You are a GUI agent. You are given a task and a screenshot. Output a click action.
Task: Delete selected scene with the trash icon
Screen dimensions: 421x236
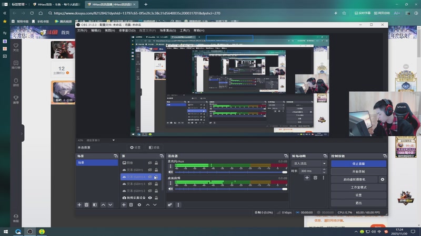point(86,205)
